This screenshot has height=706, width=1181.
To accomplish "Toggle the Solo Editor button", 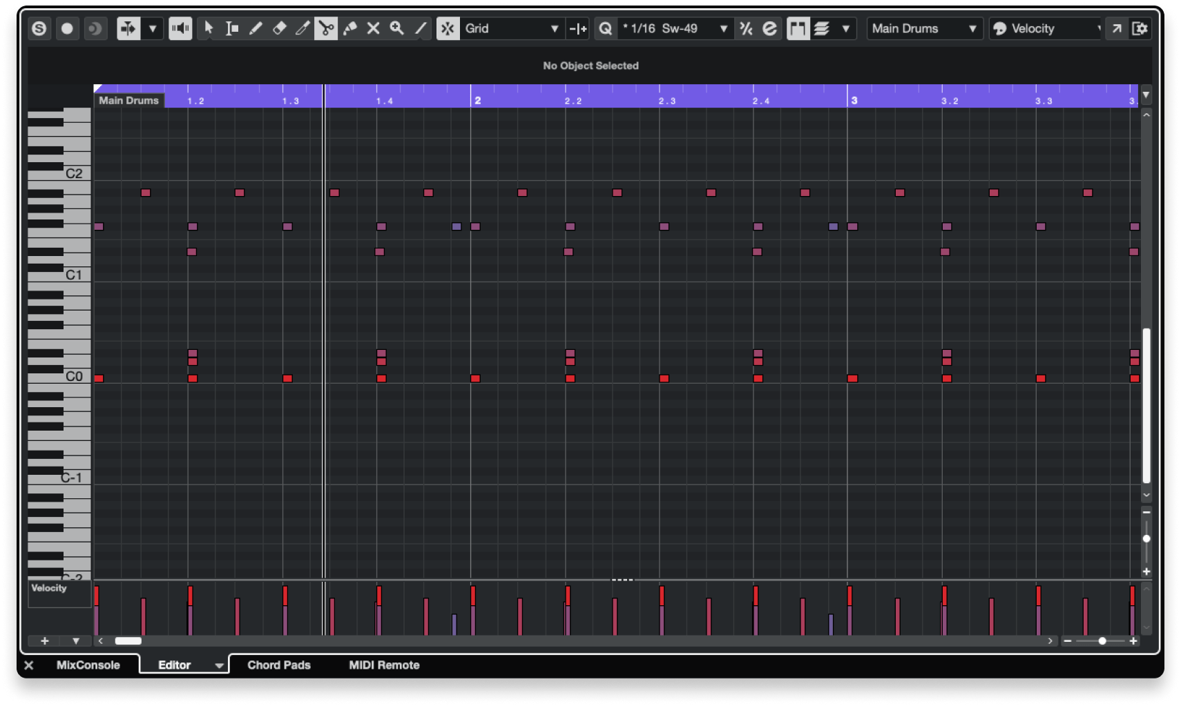I will (x=39, y=28).
